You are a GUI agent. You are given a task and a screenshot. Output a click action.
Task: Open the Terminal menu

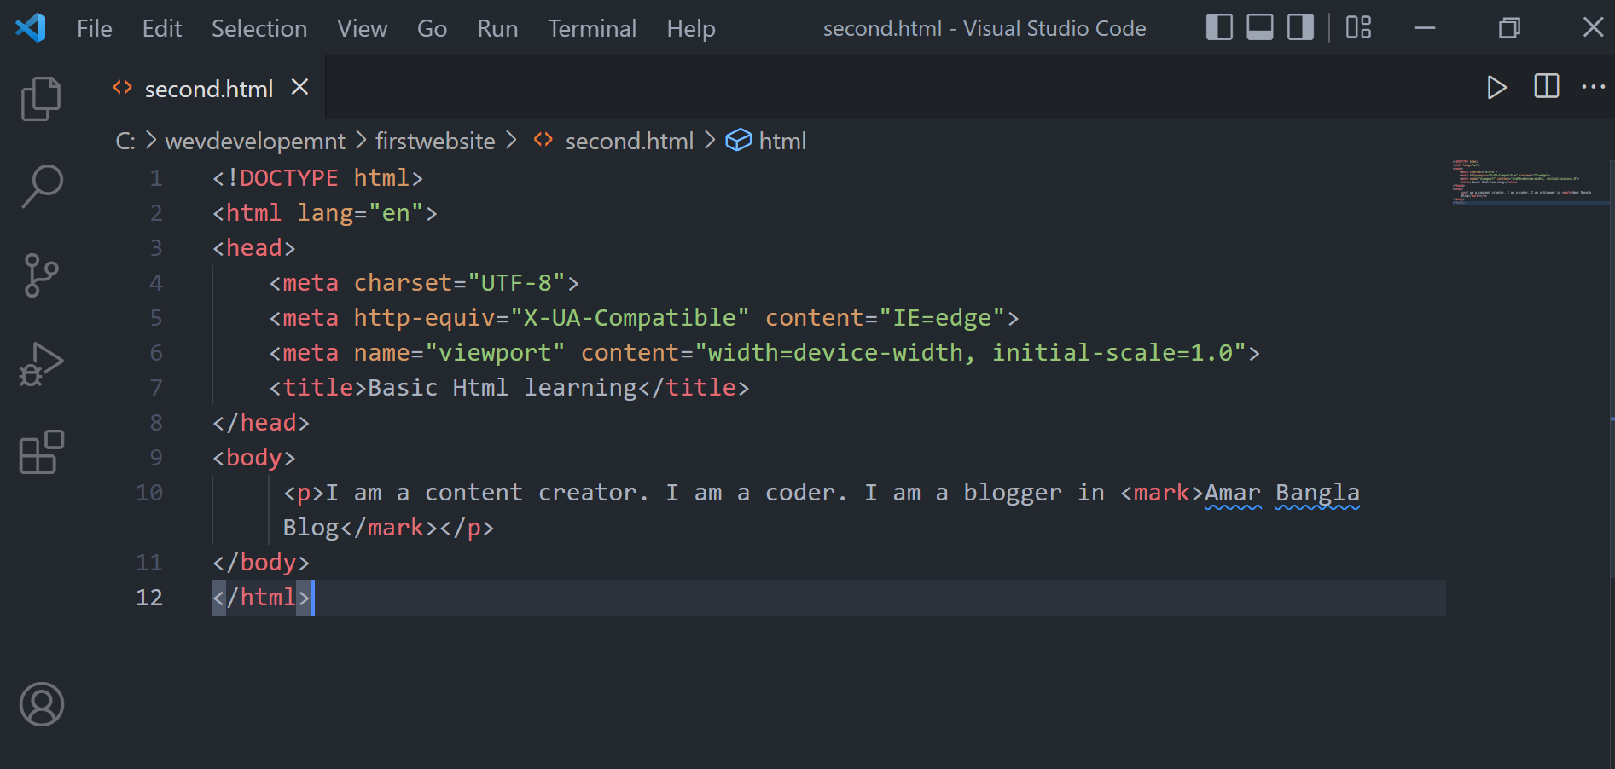point(592,28)
